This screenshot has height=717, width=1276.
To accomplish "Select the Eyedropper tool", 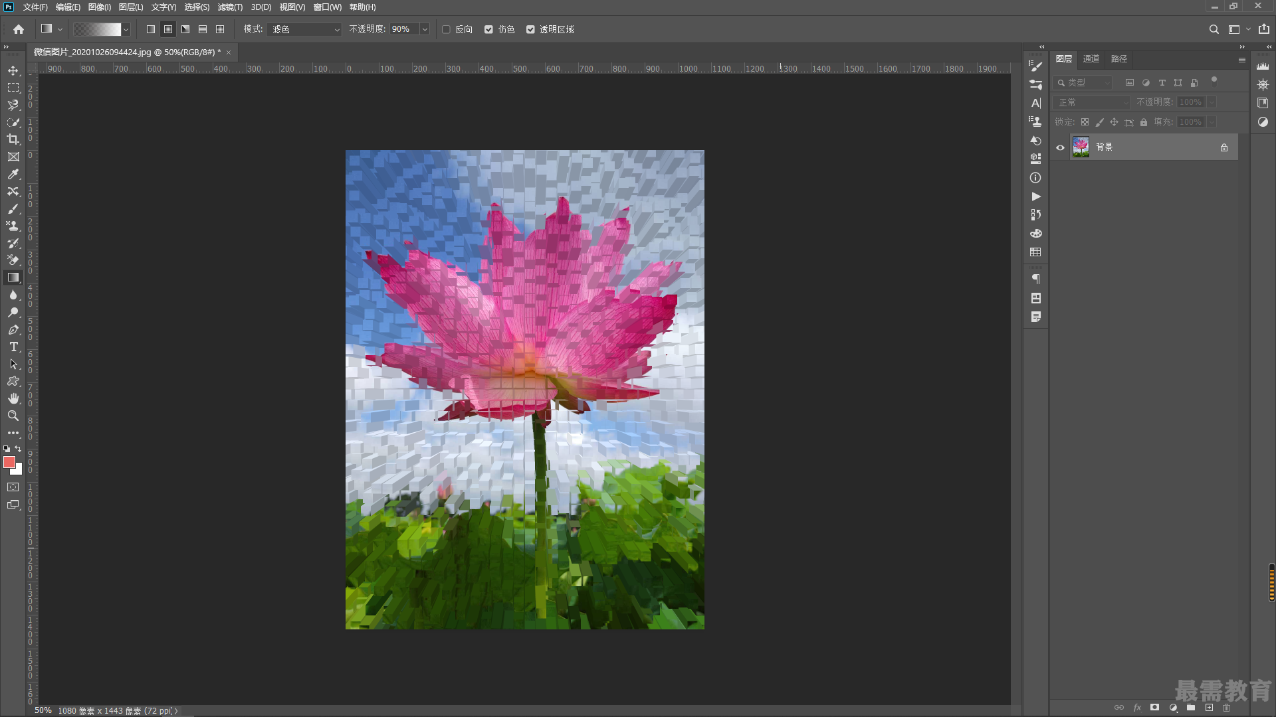I will tap(13, 174).
